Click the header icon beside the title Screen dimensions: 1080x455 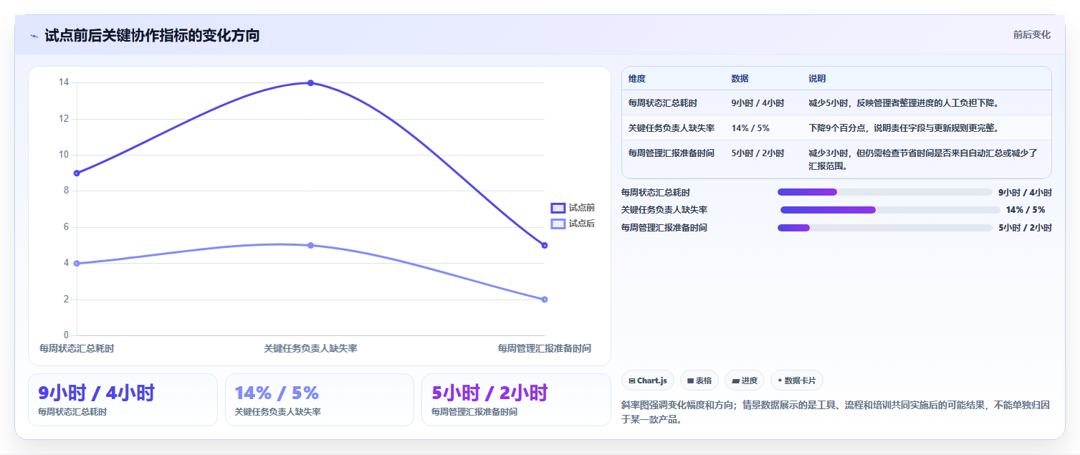coord(34,36)
